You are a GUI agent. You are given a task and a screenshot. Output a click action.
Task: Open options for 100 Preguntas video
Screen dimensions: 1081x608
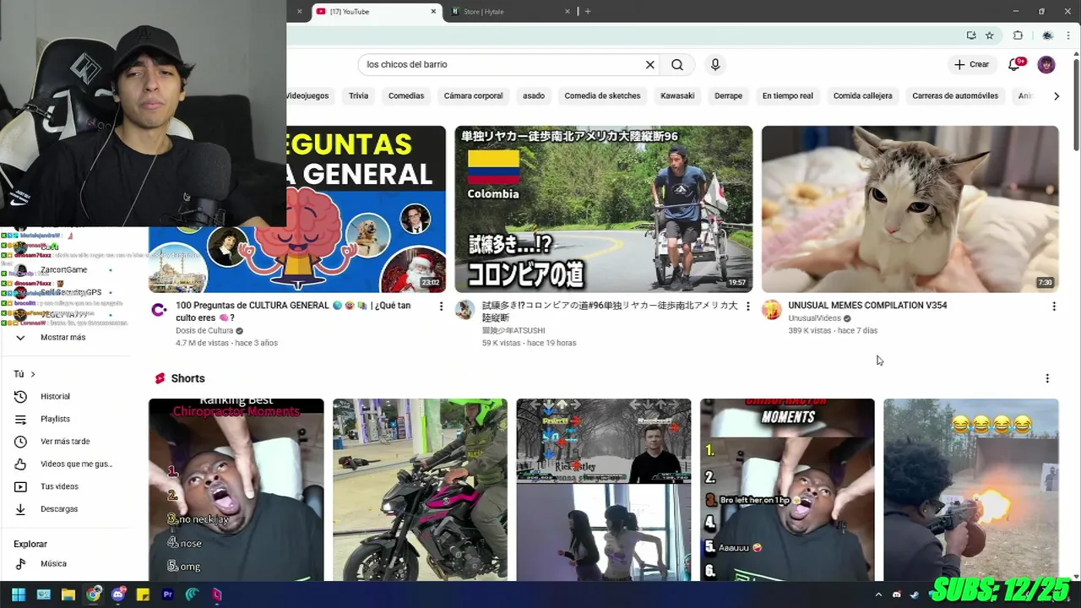440,307
